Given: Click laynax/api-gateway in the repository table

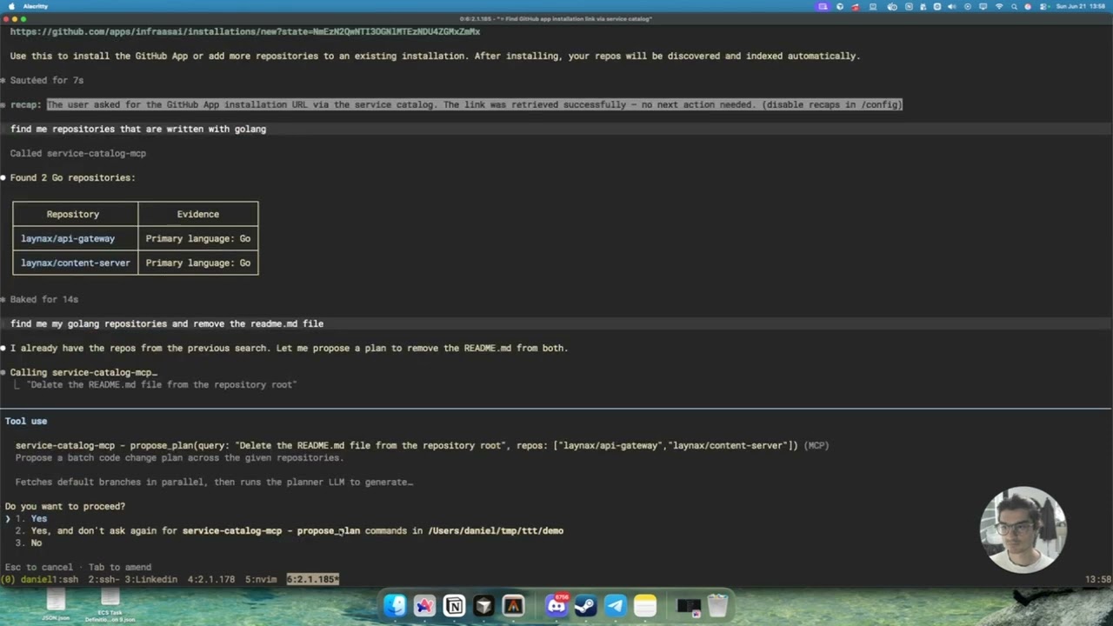Looking at the screenshot, I should [x=68, y=238].
